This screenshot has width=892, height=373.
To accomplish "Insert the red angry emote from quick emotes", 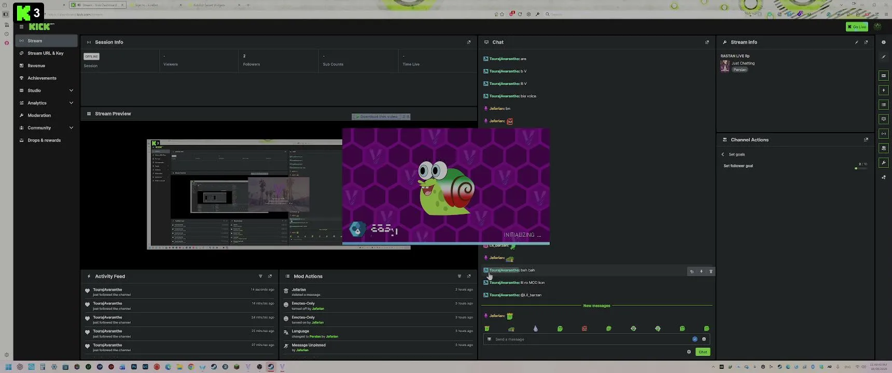I will click(x=584, y=328).
